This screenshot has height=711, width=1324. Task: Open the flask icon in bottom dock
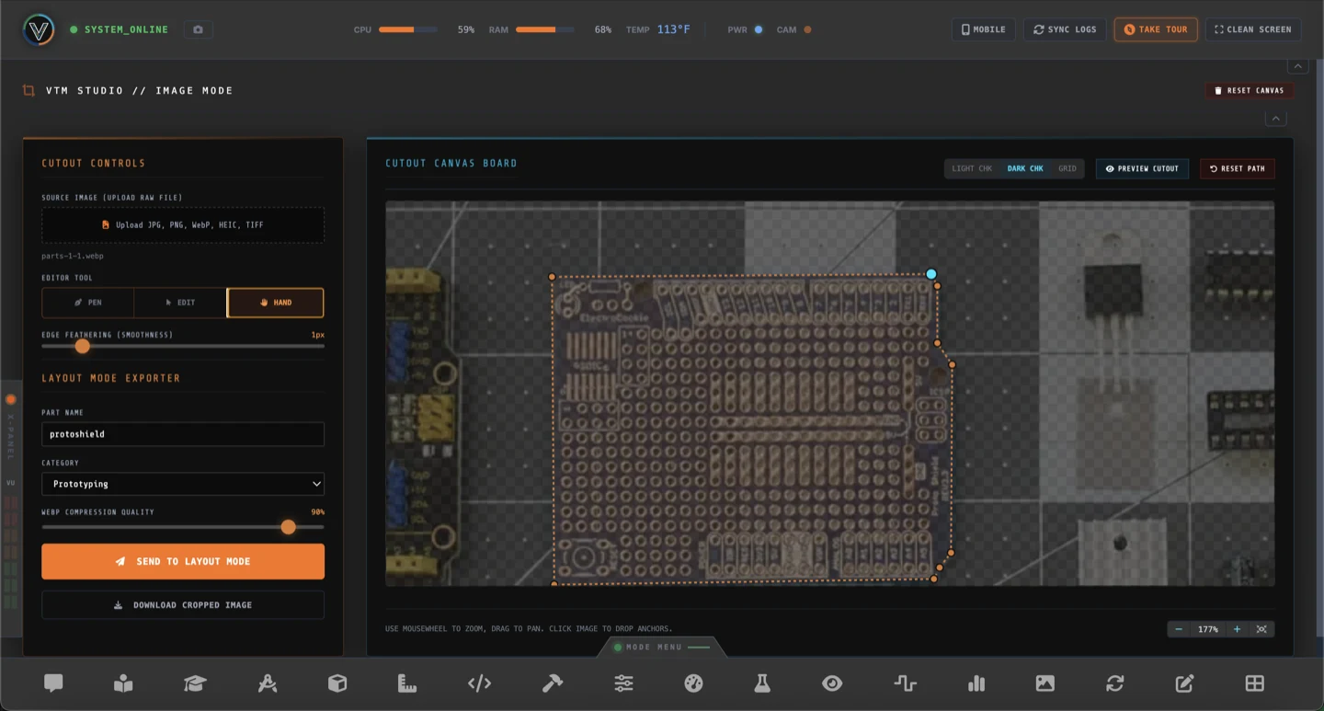762,683
